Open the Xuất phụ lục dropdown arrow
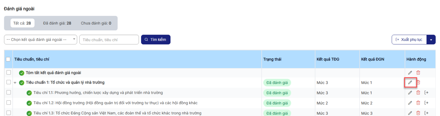Screen dimensions: 440x116 (x=431, y=40)
